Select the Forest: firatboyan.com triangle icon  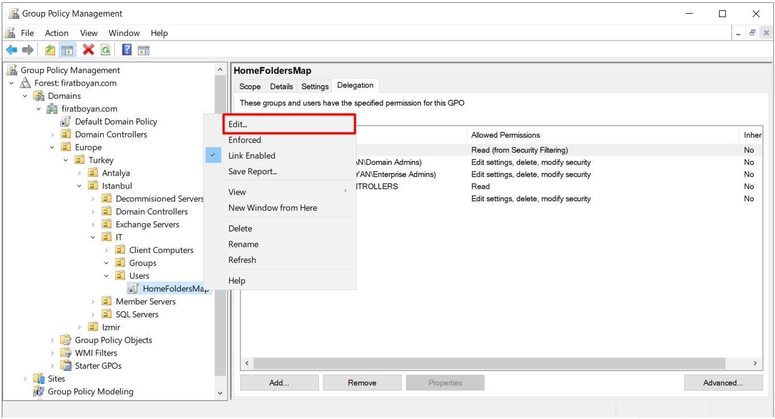pos(26,83)
